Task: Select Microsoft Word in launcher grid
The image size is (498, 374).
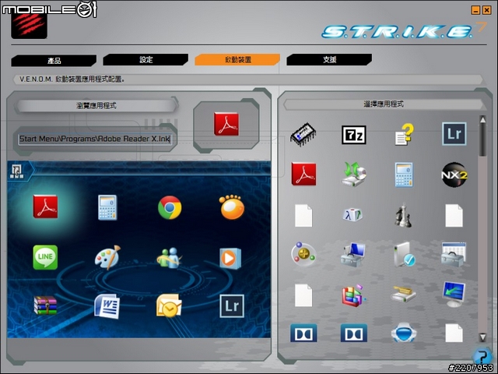Action: [107, 306]
